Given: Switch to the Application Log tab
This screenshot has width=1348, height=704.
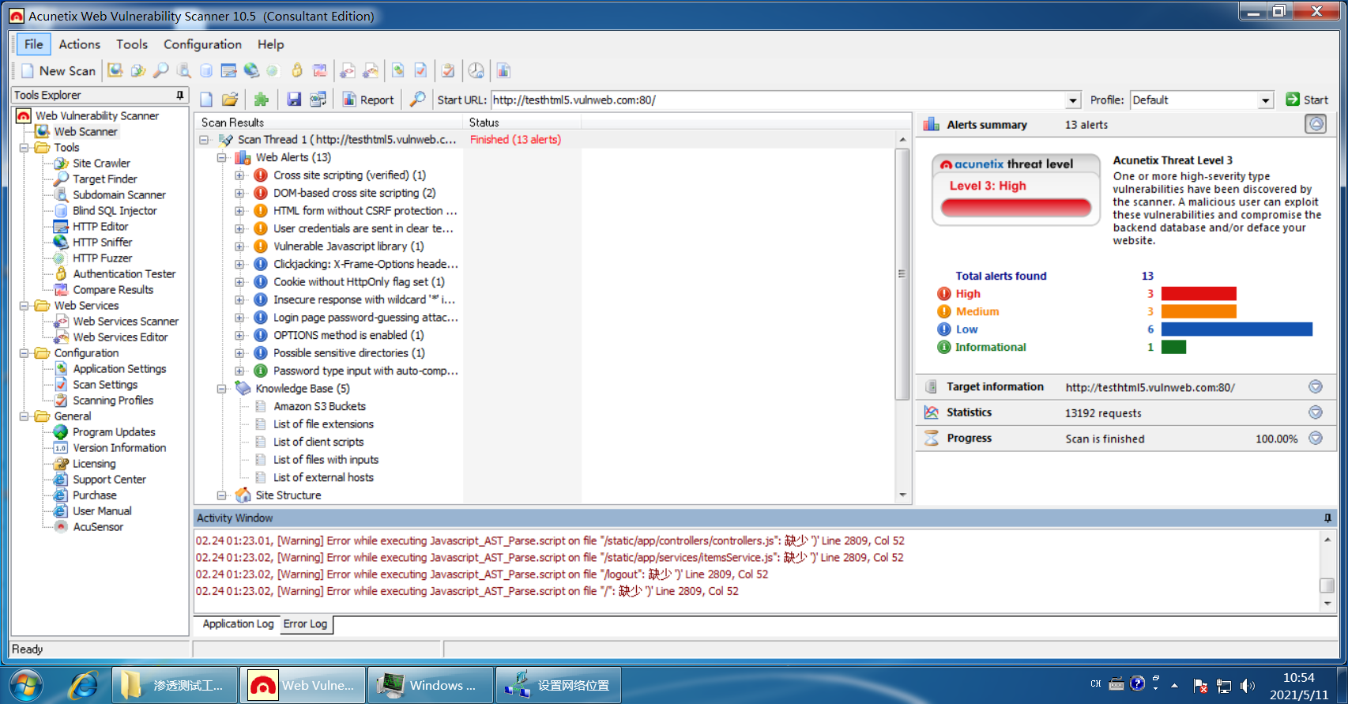Looking at the screenshot, I should pyautogui.click(x=238, y=624).
